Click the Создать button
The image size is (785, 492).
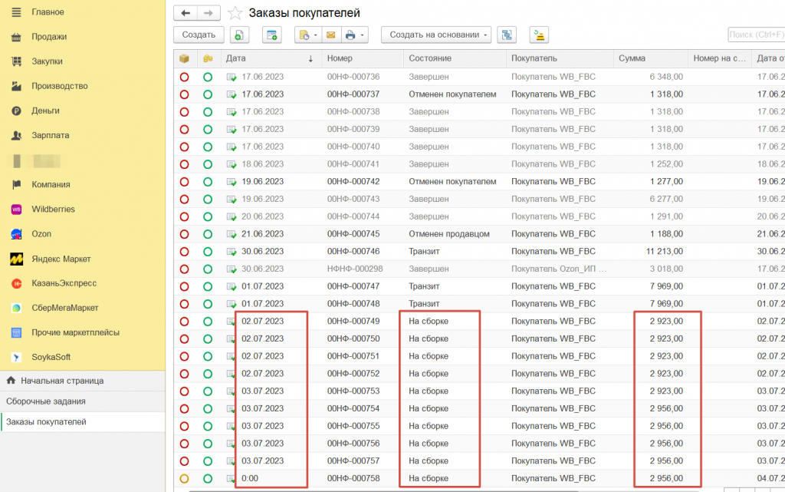click(x=199, y=35)
